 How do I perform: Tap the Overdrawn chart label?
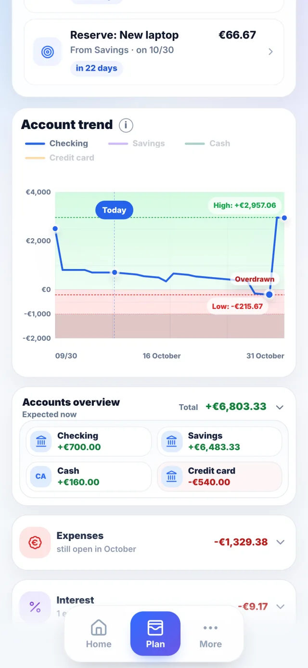tap(255, 279)
